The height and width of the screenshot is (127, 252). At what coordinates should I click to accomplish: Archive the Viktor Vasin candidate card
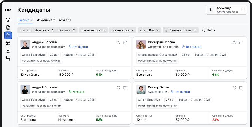coord(241,88)
